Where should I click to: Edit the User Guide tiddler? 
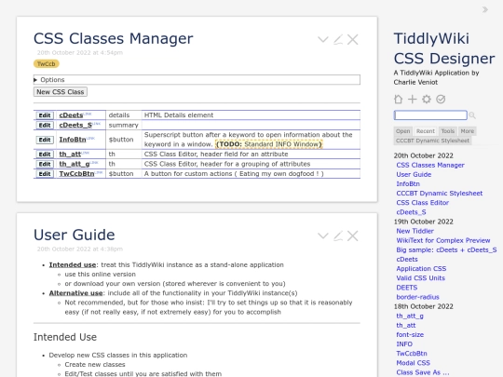[338, 236]
